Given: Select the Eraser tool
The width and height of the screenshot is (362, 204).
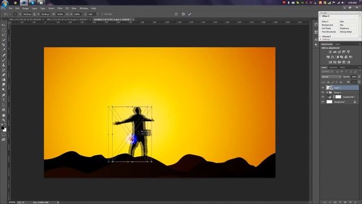Looking at the screenshot, I should click(x=3, y=75).
